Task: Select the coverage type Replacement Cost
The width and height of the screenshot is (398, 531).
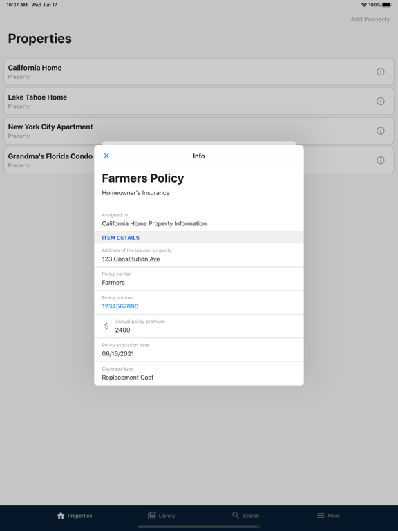Action: click(x=128, y=378)
